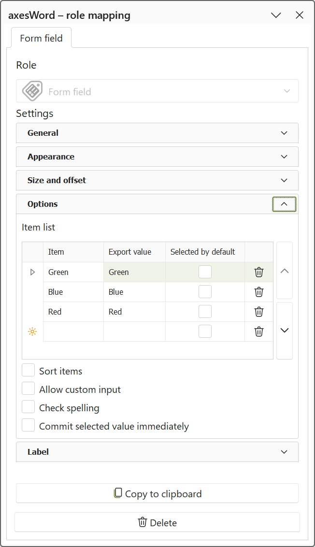Open the task pane options menu arrow
The image size is (315, 547).
tap(276, 15)
